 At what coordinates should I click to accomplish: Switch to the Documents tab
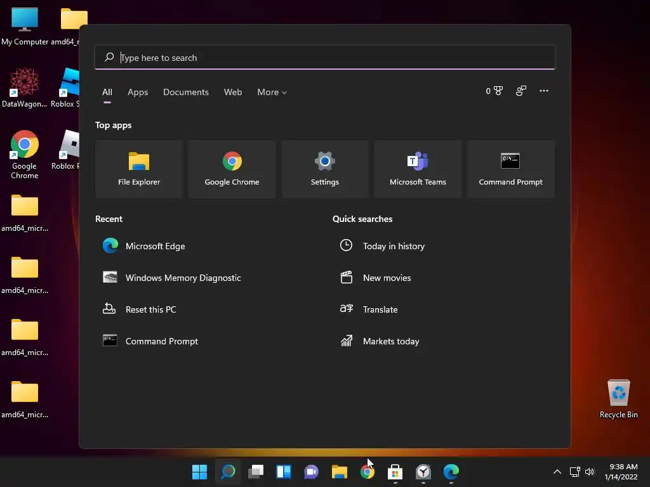pos(186,93)
